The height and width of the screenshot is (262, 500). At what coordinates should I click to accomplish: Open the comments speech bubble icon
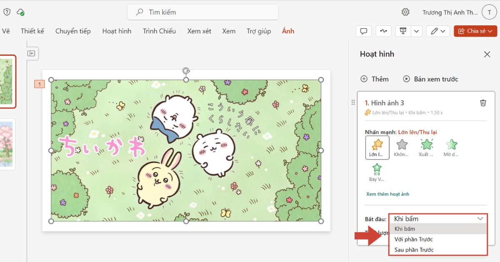click(364, 31)
